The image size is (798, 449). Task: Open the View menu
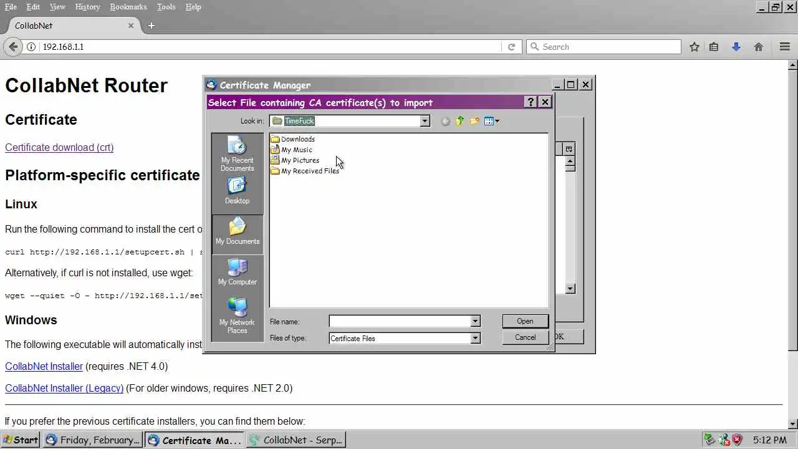point(57,7)
